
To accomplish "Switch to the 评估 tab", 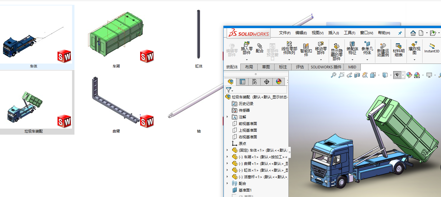I will tap(300, 67).
